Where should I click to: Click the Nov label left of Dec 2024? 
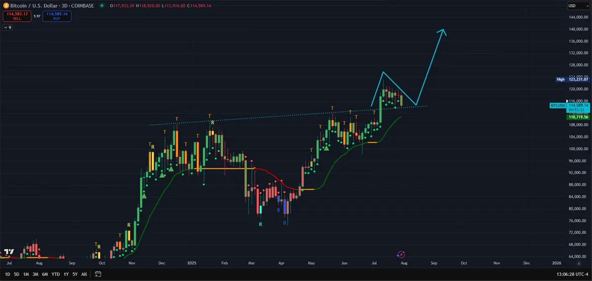tap(132, 263)
